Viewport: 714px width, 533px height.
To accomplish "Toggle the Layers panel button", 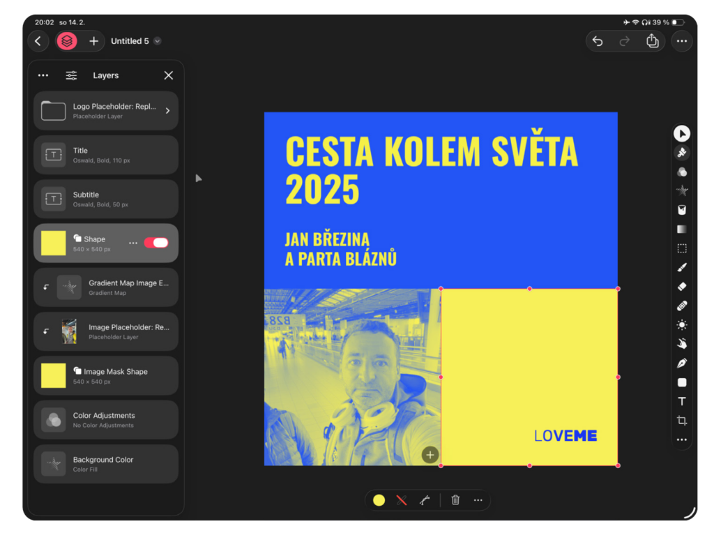I will coord(66,41).
